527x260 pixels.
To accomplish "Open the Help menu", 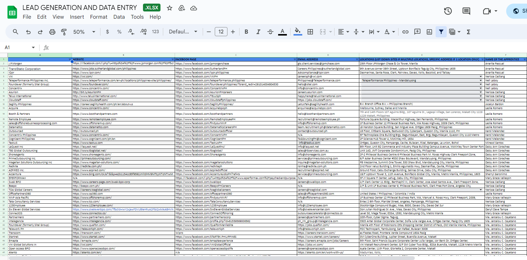I will pos(155,17).
